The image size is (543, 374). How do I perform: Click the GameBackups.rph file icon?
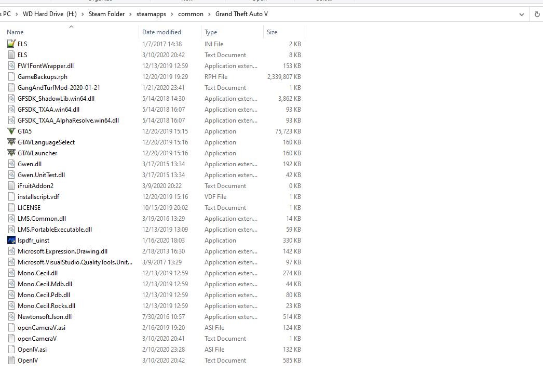[11, 76]
